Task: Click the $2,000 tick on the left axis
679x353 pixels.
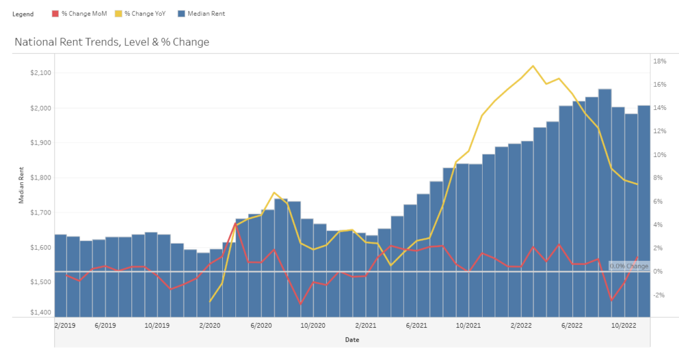Action: point(40,108)
